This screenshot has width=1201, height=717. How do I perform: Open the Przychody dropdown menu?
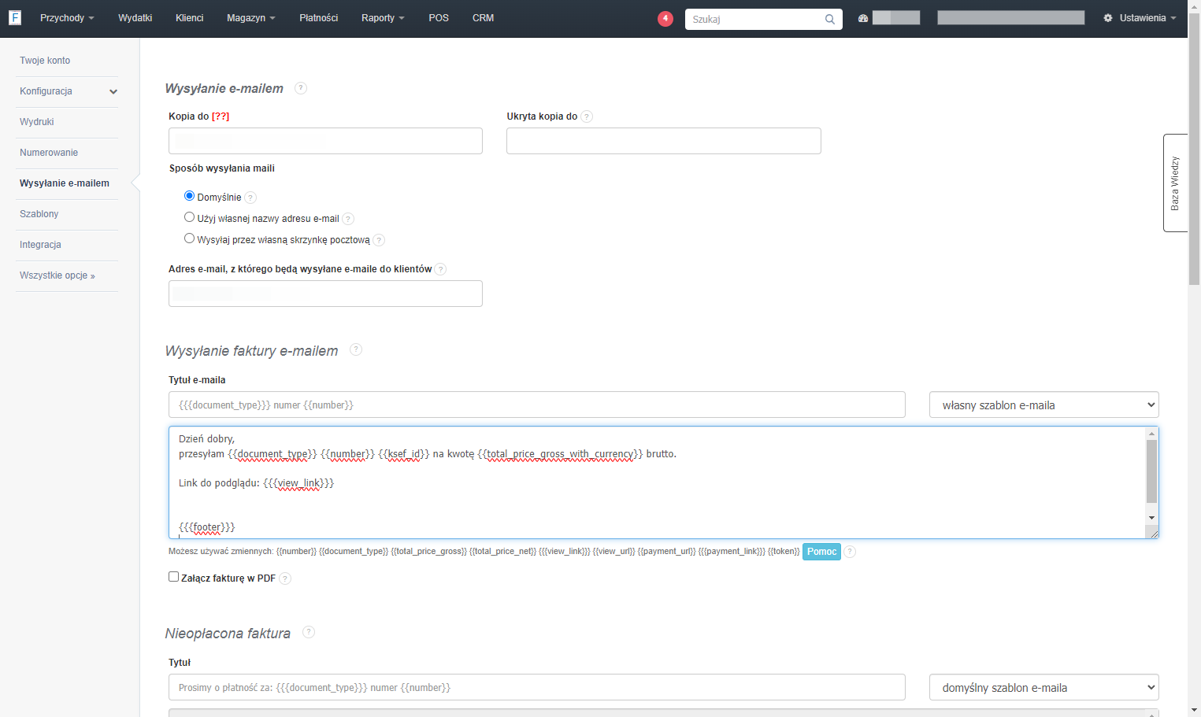click(x=67, y=18)
